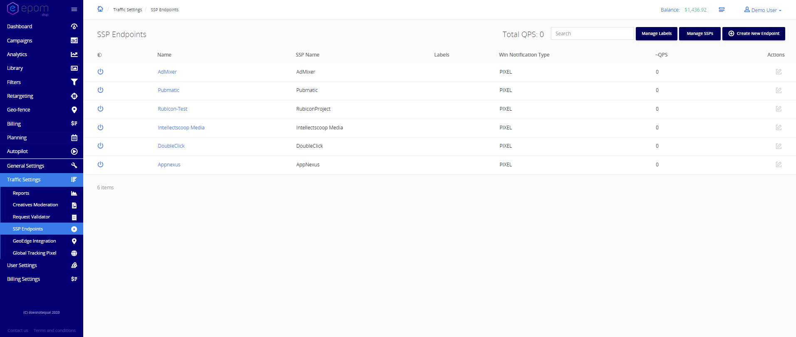
Task: Click the Manage SSPs button
Action: pyautogui.click(x=700, y=34)
